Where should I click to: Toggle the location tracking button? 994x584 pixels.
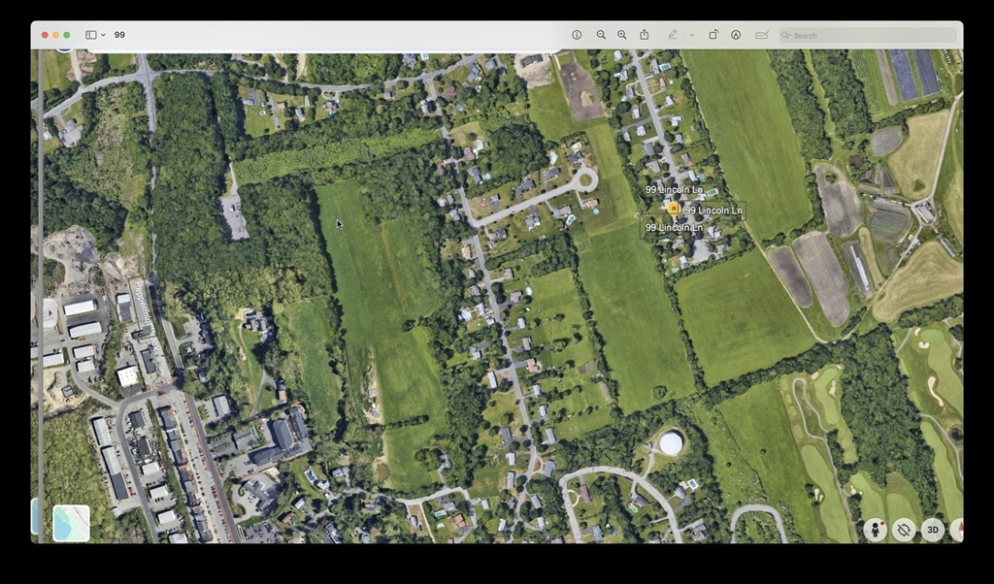904,530
